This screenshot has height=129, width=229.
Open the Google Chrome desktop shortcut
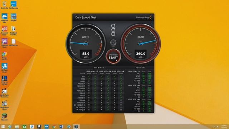[4, 56]
